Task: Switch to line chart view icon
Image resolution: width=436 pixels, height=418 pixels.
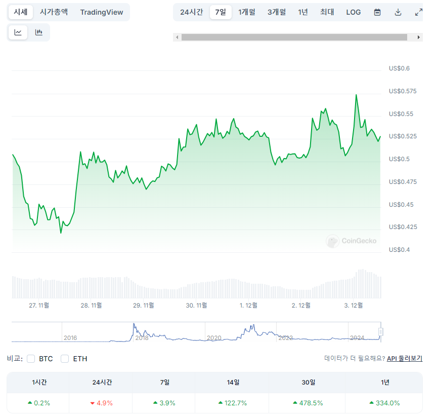Action: (x=18, y=32)
